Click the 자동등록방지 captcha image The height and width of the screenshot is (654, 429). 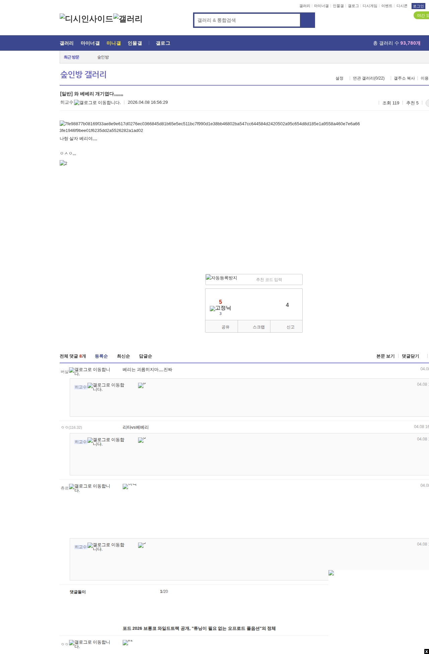click(222, 278)
